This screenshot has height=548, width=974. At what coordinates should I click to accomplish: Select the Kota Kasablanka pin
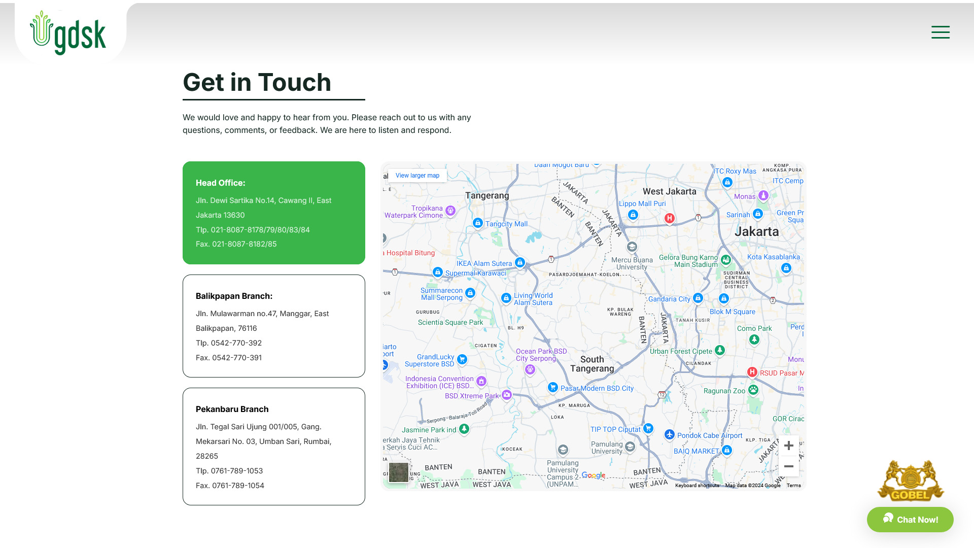[786, 267]
